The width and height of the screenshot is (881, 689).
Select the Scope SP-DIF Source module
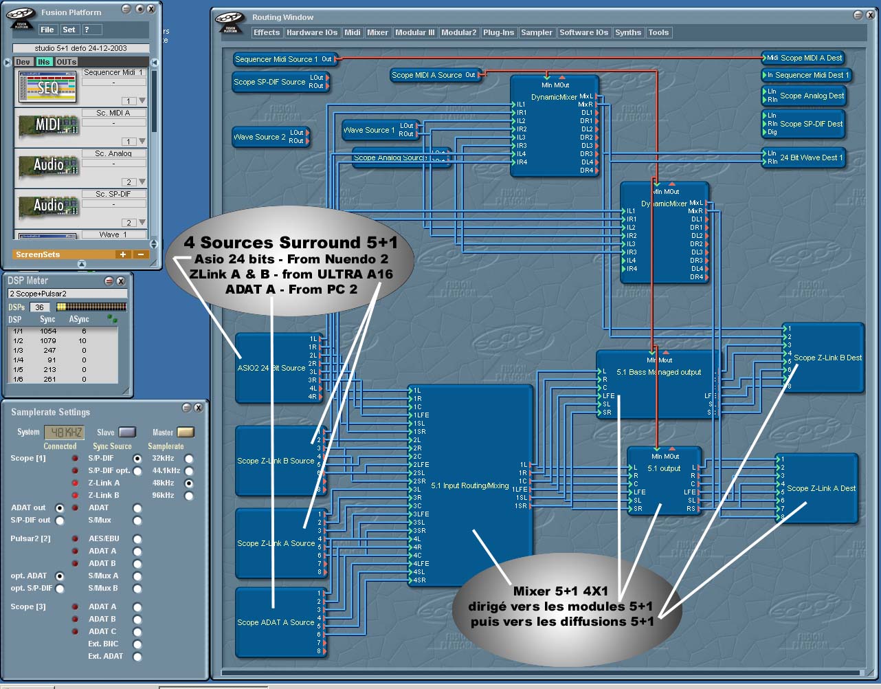pyautogui.click(x=280, y=82)
